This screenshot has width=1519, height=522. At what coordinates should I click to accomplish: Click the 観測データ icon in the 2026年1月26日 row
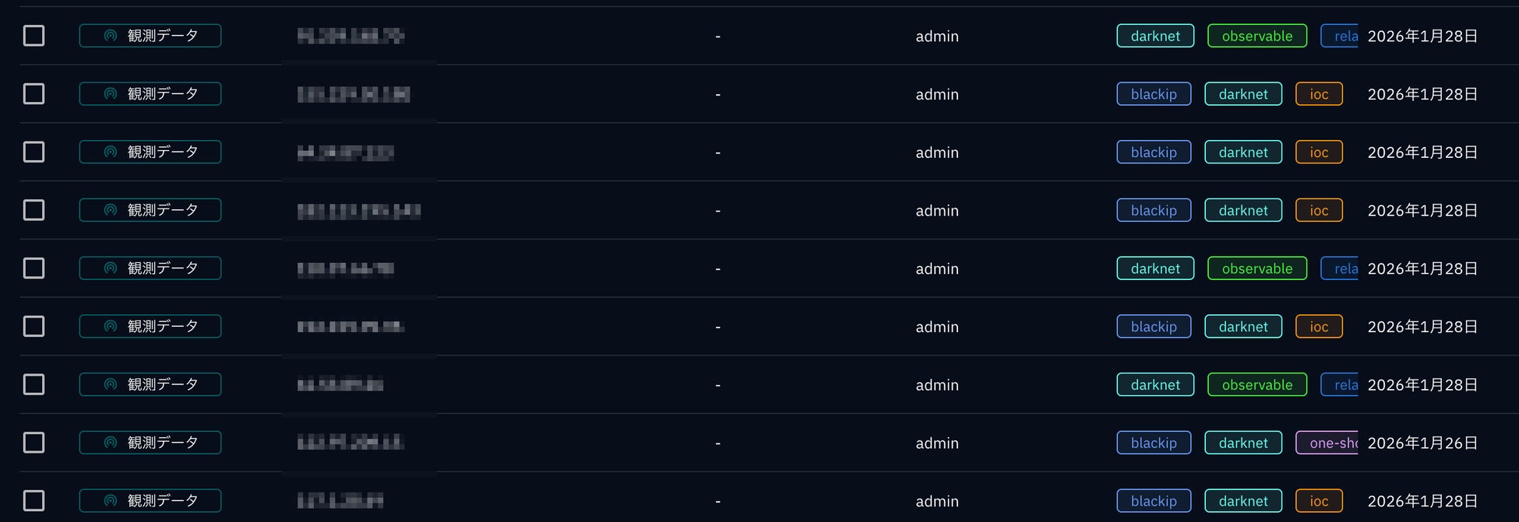(111, 443)
